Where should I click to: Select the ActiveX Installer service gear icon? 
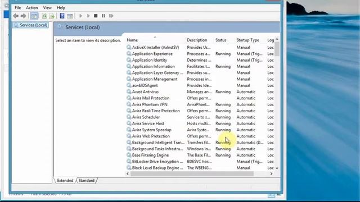click(129, 47)
